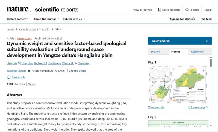The height and width of the screenshot is (132, 218).
Task: Click the Save article bookmark icon
Action: (x=9, y=77)
